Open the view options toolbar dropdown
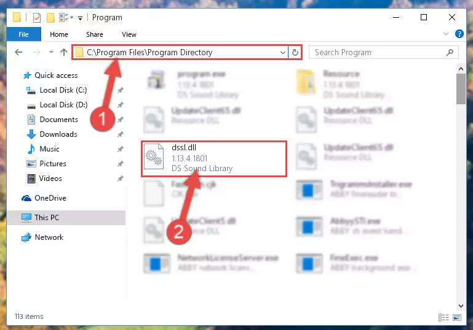Viewport: 473px width, 330px height. (x=66, y=18)
